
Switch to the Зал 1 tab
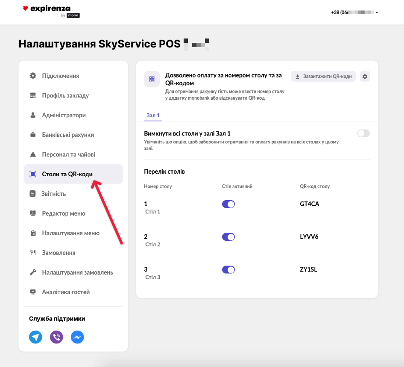(x=153, y=115)
